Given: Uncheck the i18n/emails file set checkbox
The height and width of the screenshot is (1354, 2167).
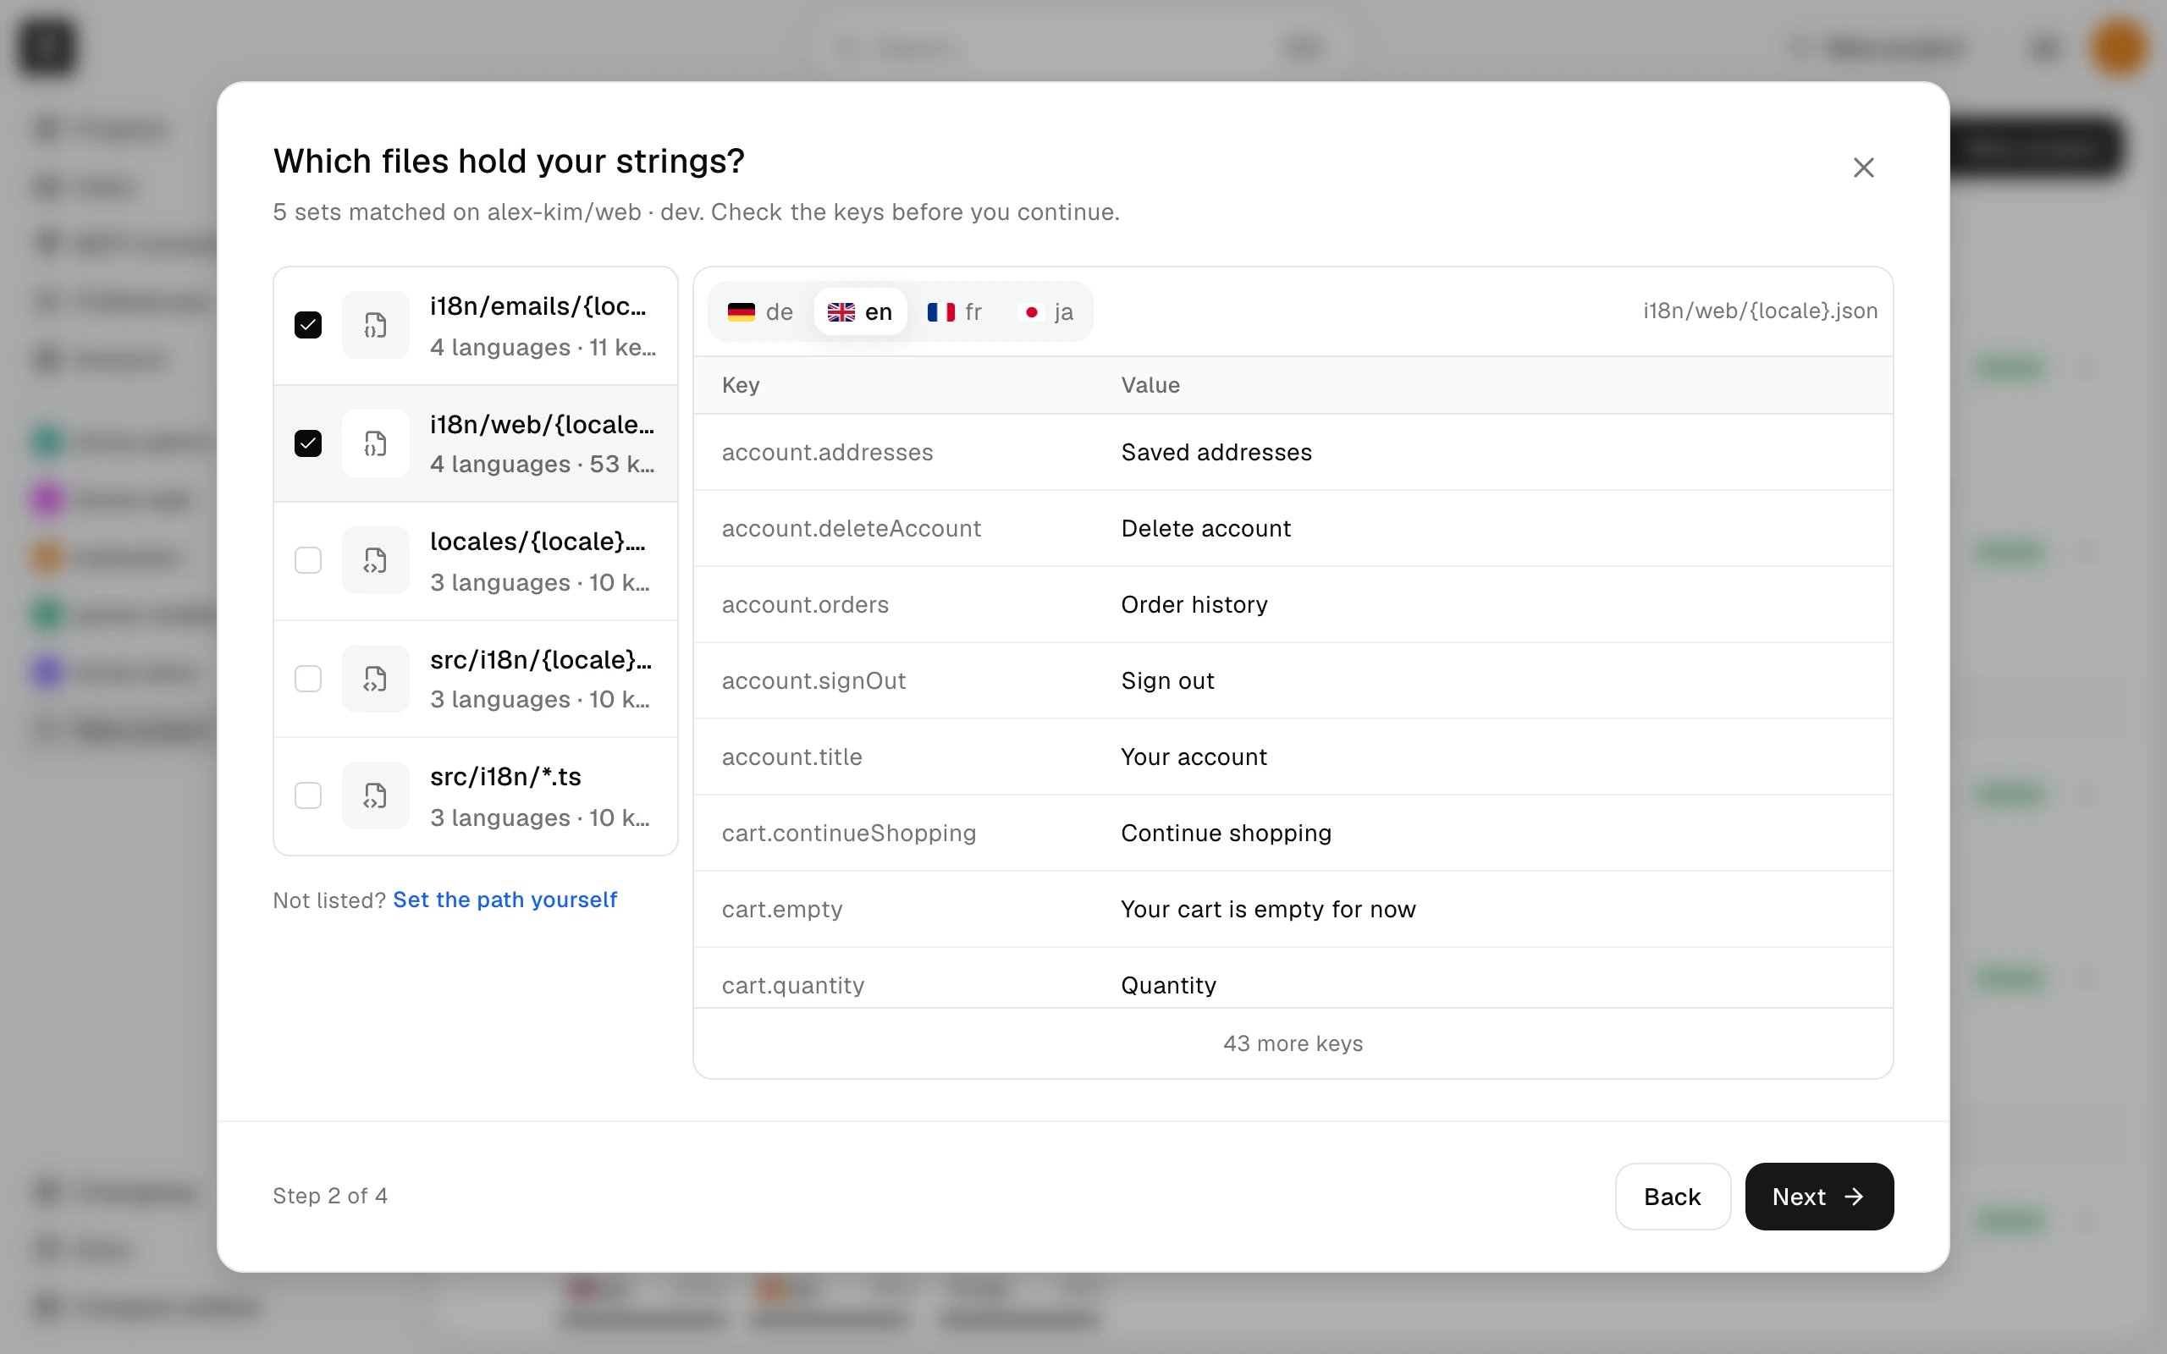Looking at the screenshot, I should [308, 325].
